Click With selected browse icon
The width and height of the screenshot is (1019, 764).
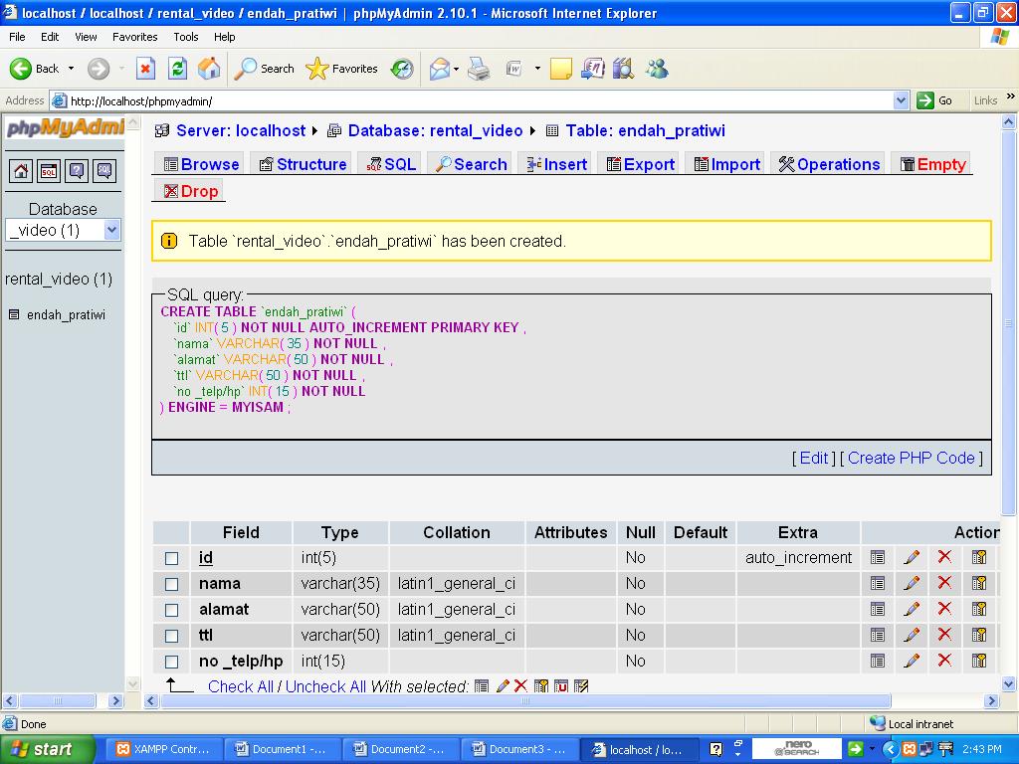(482, 686)
